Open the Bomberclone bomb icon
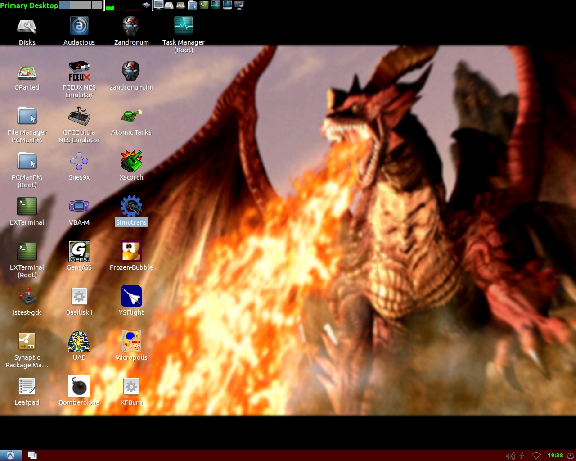 [x=79, y=387]
